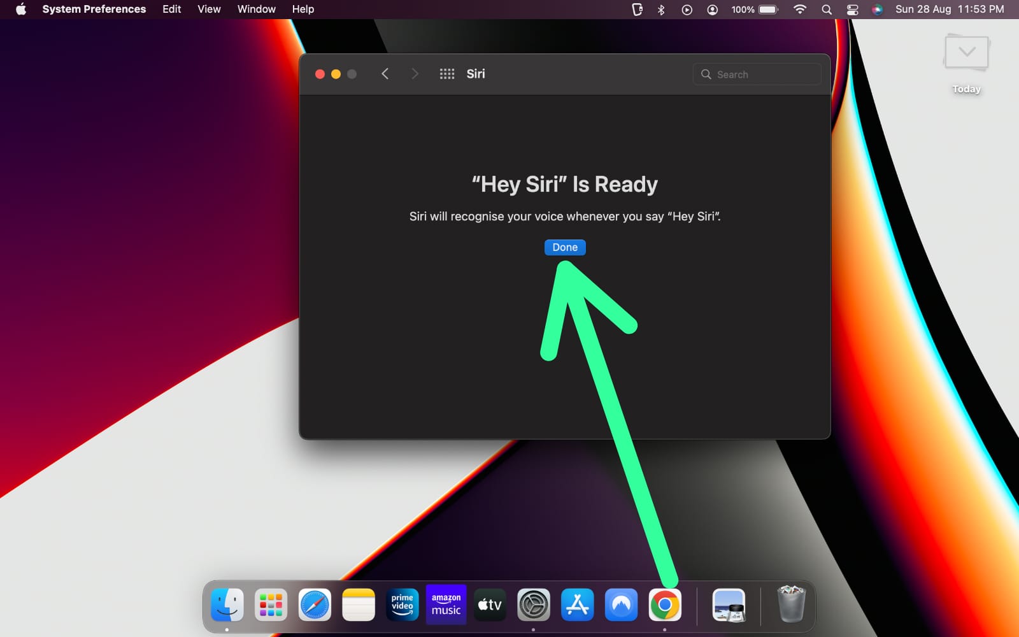Open Safari from the Dock
This screenshot has width=1019, height=637.
tap(315, 605)
